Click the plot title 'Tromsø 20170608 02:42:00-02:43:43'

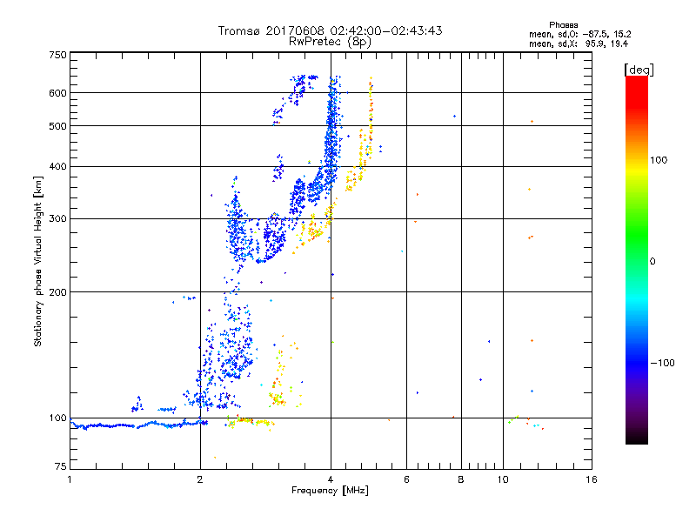pyautogui.click(x=330, y=30)
